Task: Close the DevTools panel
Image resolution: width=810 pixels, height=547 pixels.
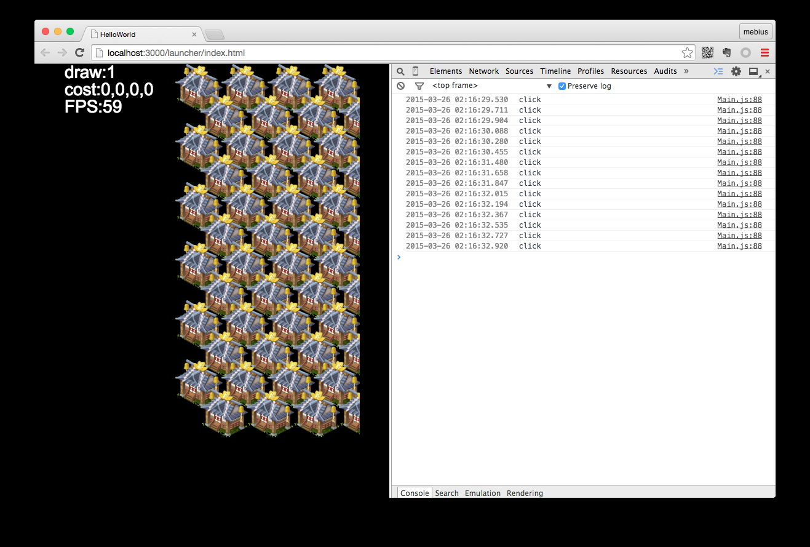Action: tap(767, 71)
